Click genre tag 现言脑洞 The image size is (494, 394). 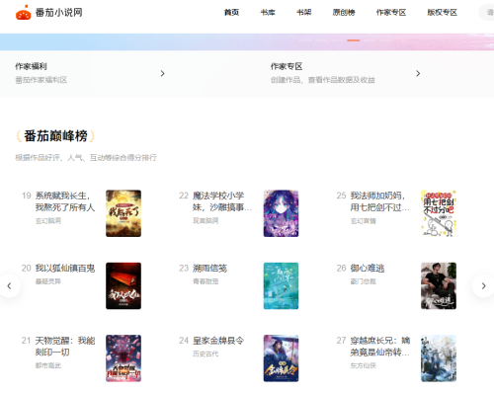206,221
